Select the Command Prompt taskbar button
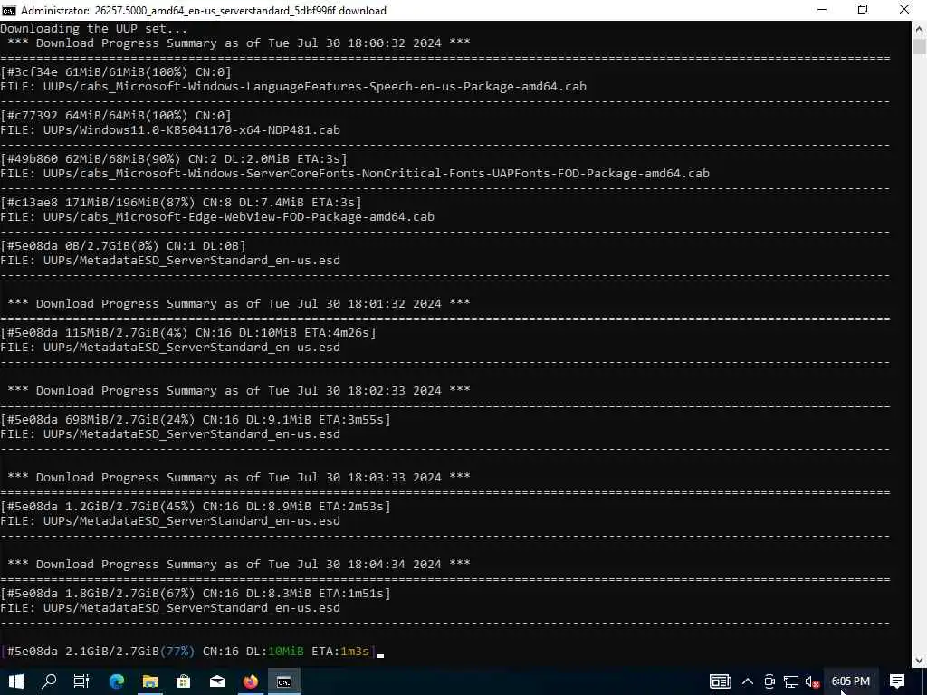The height and width of the screenshot is (695, 927). point(283,681)
